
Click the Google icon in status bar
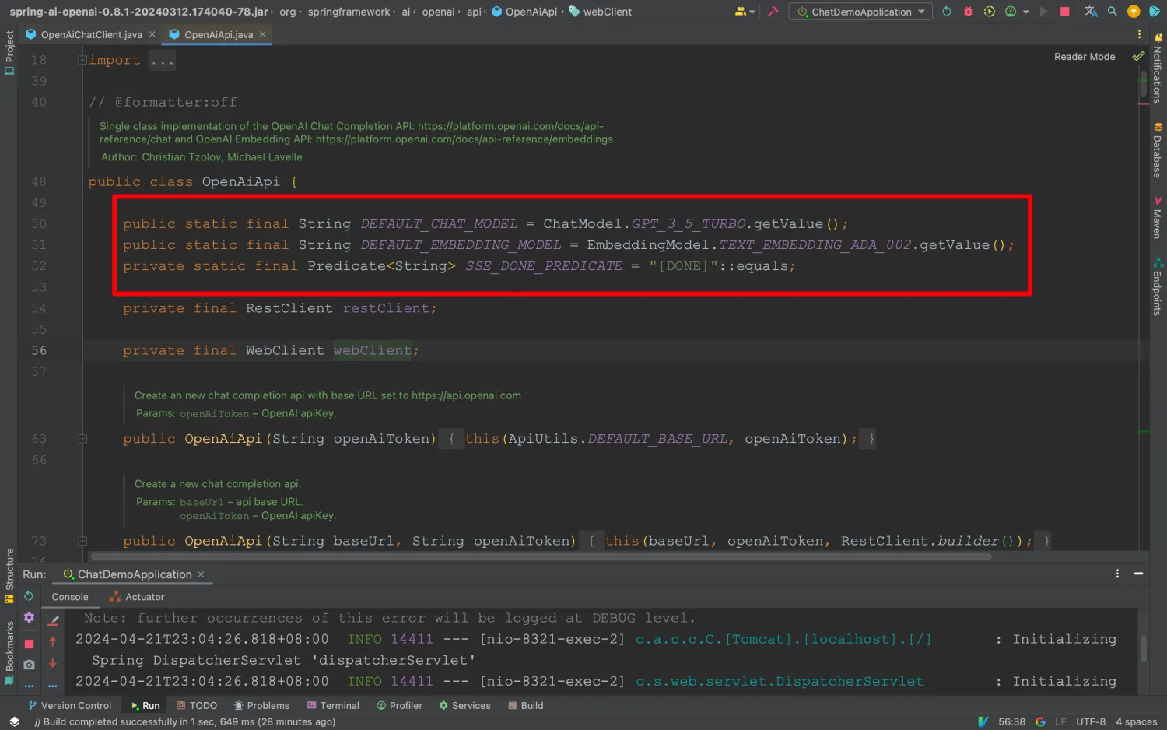[x=1040, y=721]
